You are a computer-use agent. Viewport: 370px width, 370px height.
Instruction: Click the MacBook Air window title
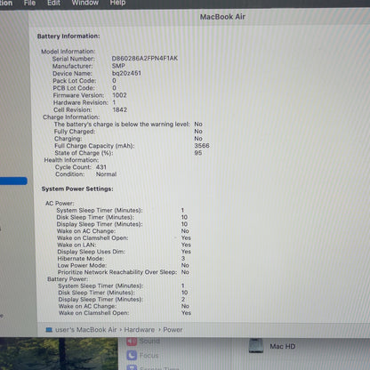pos(222,17)
